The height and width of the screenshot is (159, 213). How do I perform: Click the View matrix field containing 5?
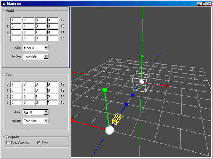[x=53, y=96]
